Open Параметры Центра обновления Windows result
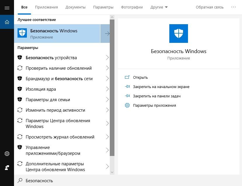The image size is (242, 186). [62, 123]
